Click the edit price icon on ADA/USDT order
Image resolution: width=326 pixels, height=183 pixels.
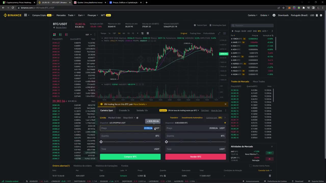[x=145, y=176]
